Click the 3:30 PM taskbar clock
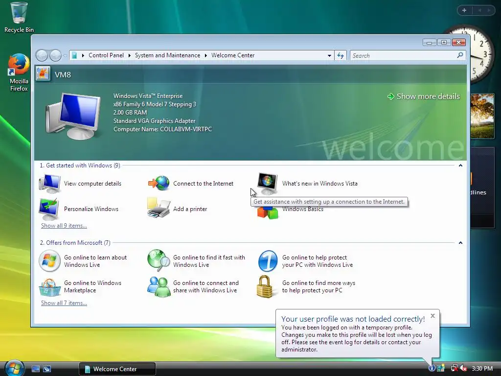Viewport: 501px width, 376px height. point(482,368)
